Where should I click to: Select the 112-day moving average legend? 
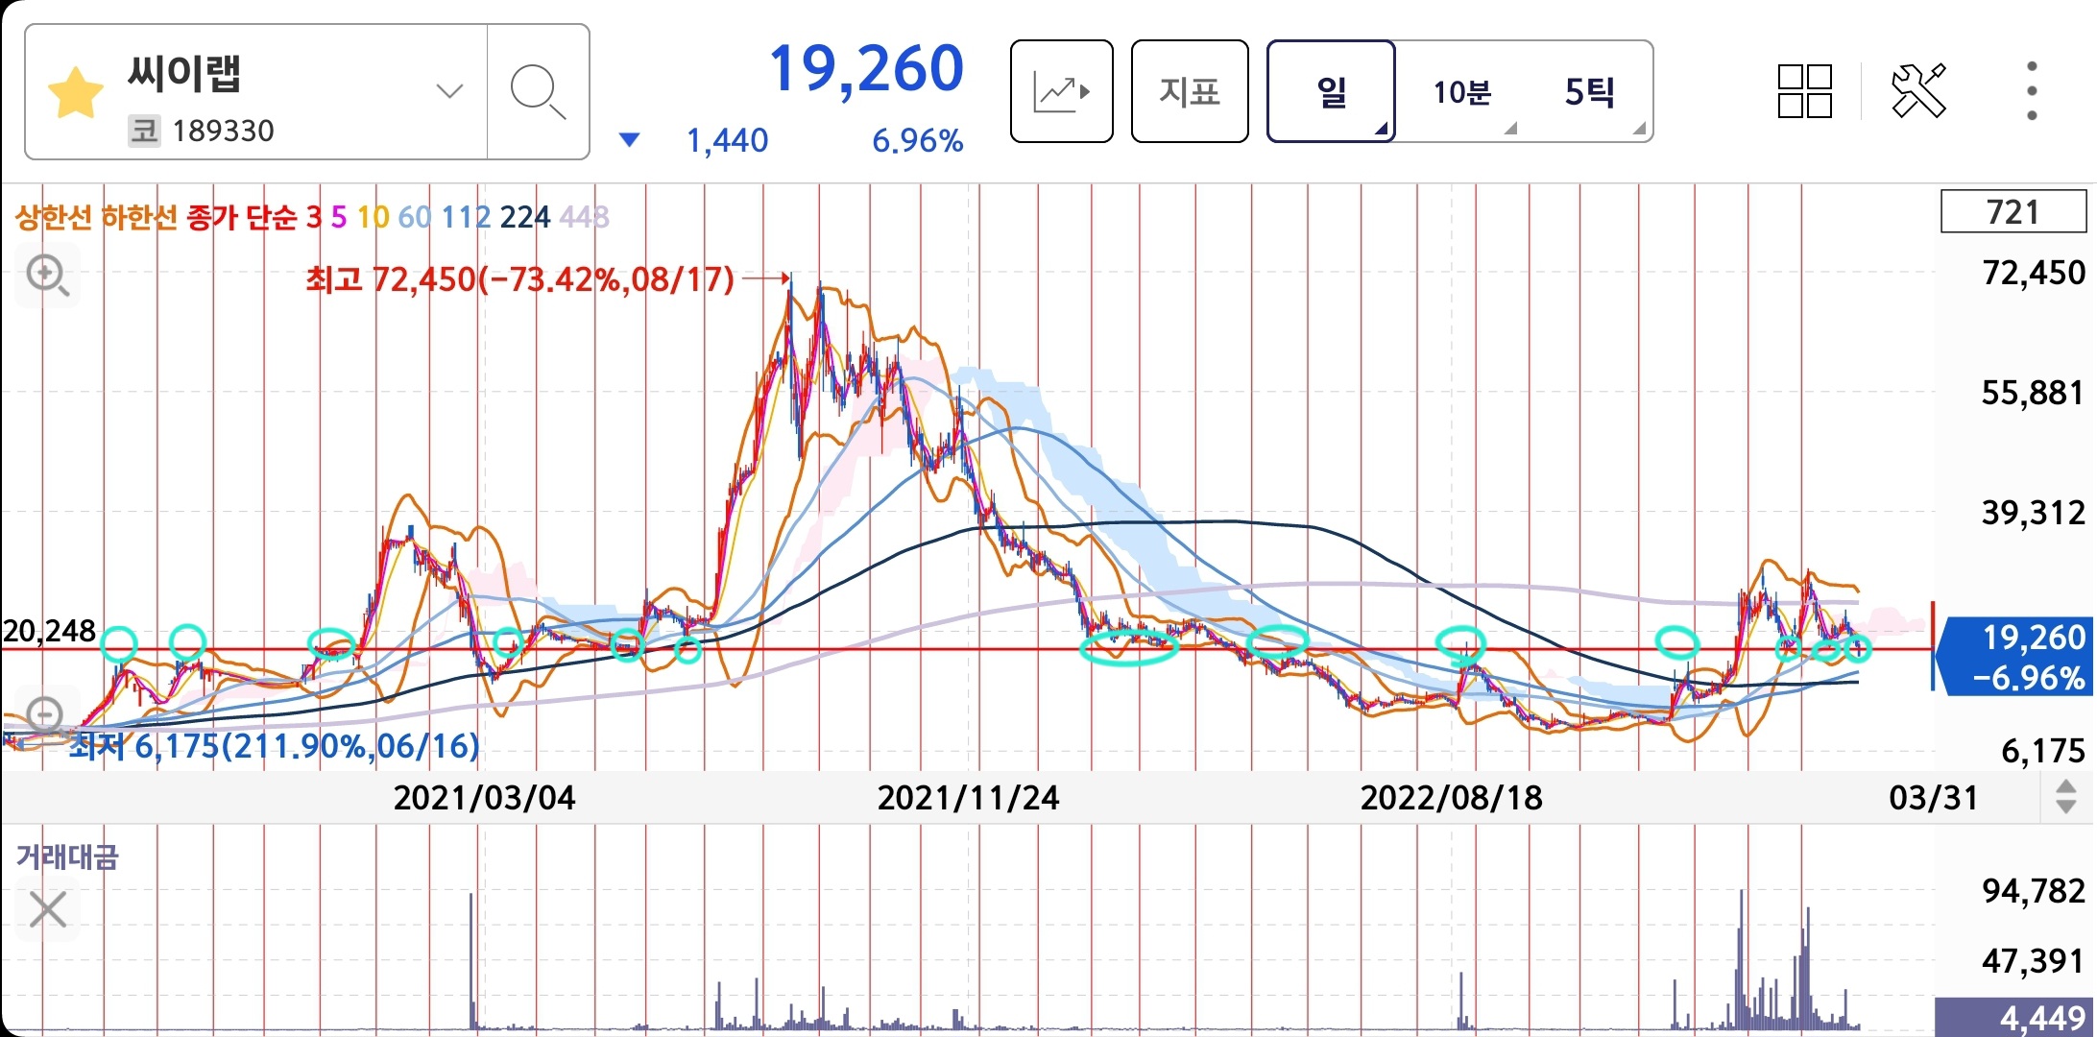pos(467,217)
